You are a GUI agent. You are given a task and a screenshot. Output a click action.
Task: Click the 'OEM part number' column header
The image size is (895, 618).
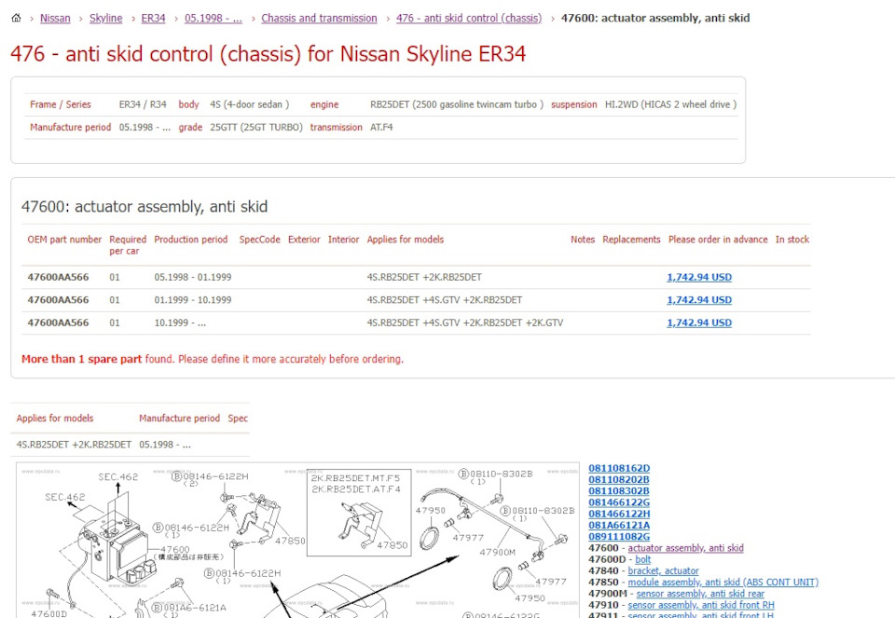[x=64, y=240]
